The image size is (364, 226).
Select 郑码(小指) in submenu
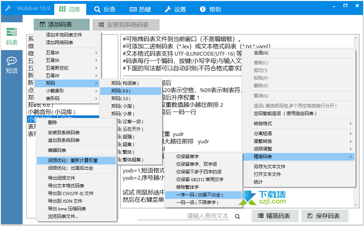point(131,106)
